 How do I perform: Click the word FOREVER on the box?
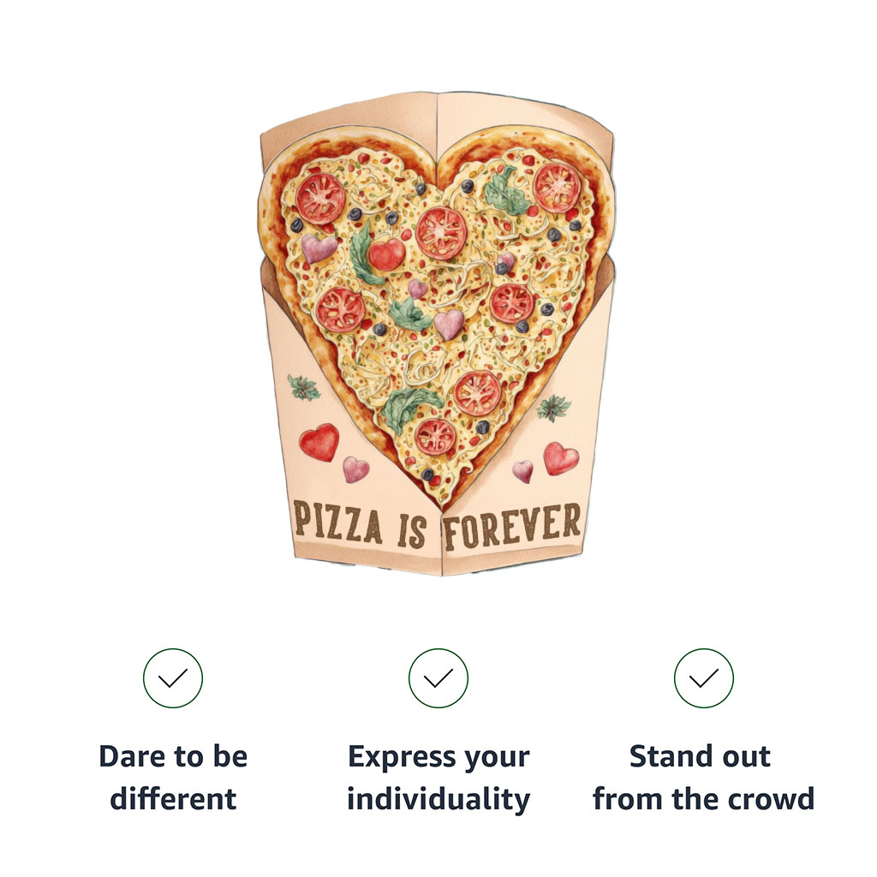click(512, 527)
